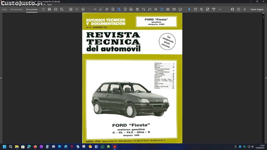Open the Windows Start menu
267x150 pixels.
pyautogui.click(x=5, y=146)
